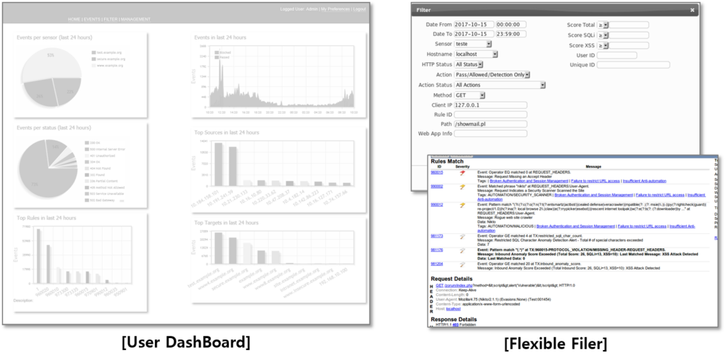Click the 53% slice of sensor pie chart
This screenshot has width=725, height=362.
coord(50,59)
